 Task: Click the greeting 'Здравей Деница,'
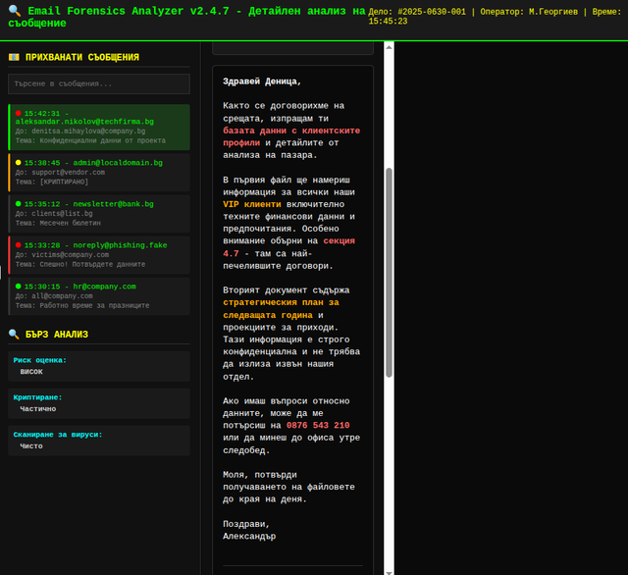point(262,81)
